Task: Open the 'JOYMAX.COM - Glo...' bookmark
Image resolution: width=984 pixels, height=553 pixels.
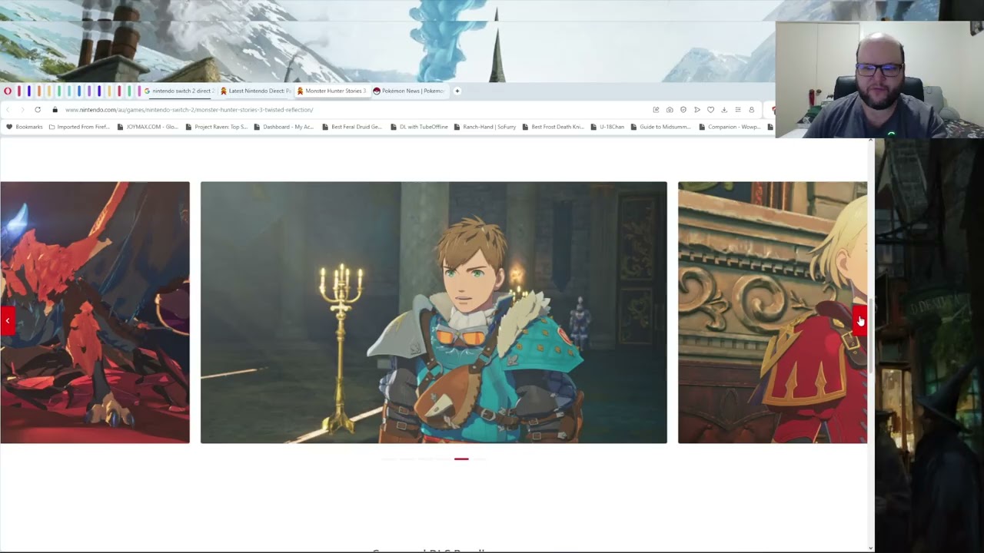Action: coord(148,127)
